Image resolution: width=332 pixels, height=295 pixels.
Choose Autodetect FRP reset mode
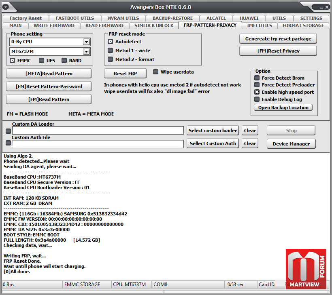click(x=110, y=41)
